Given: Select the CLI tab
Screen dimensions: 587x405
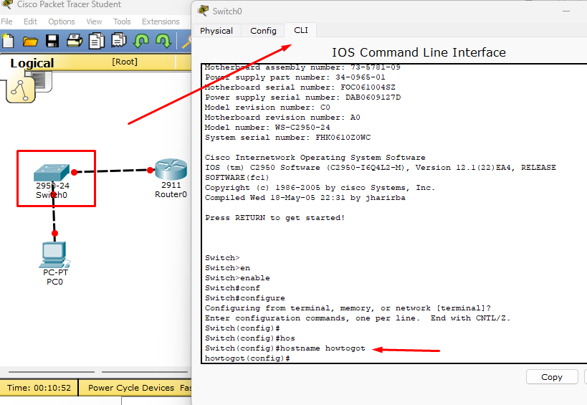Looking at the screenshot, I should tap(300, 30).
